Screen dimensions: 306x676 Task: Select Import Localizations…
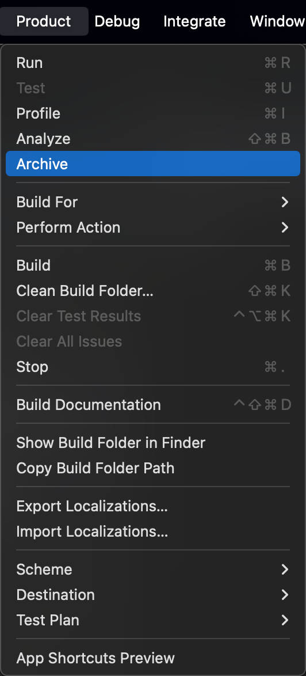[x=153, y=531]
